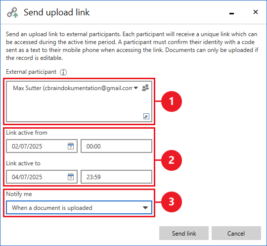Open calendar picker for Link active from

pyautogui.click(x=71, y=147)
